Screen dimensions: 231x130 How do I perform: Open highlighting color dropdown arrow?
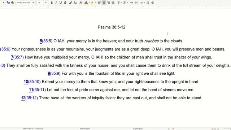[x=95, y=3]
